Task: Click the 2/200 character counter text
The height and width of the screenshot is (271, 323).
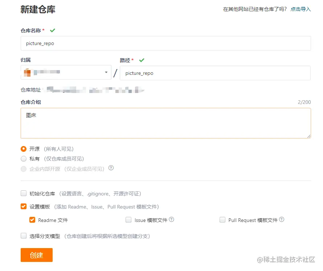Action: click(304, 102)
